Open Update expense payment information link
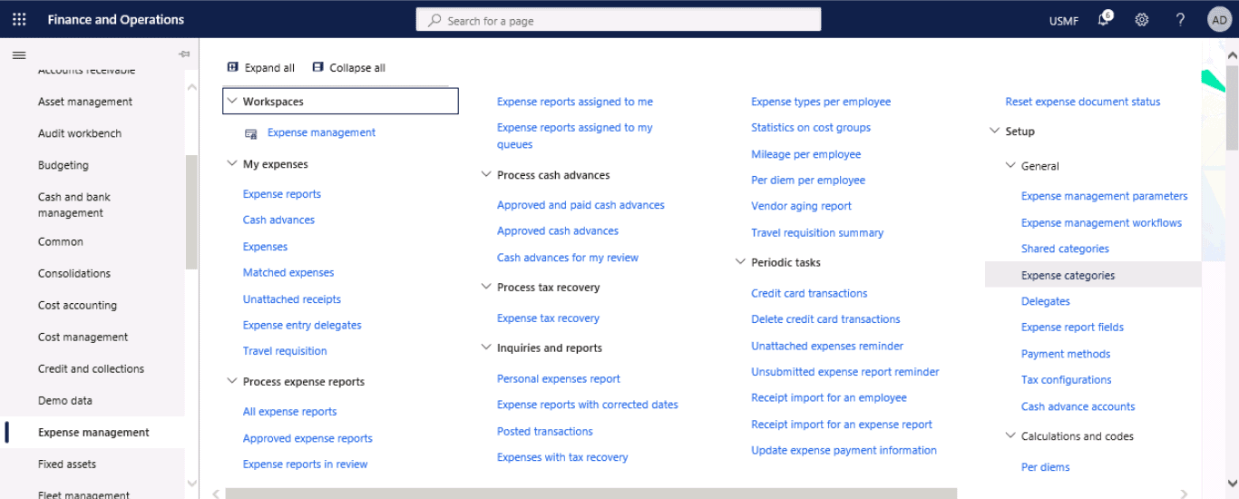 tap(844, 451)
